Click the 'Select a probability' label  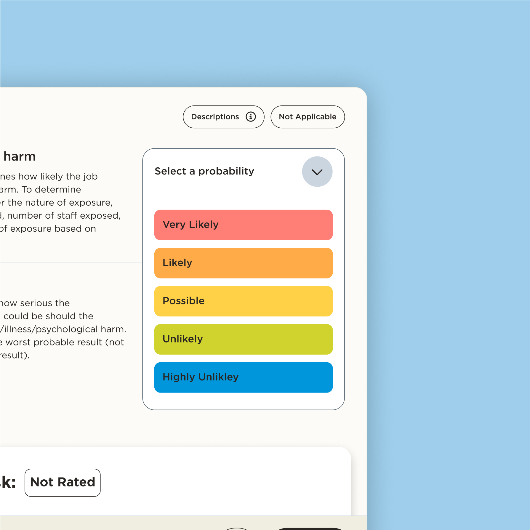coord(204,171)
